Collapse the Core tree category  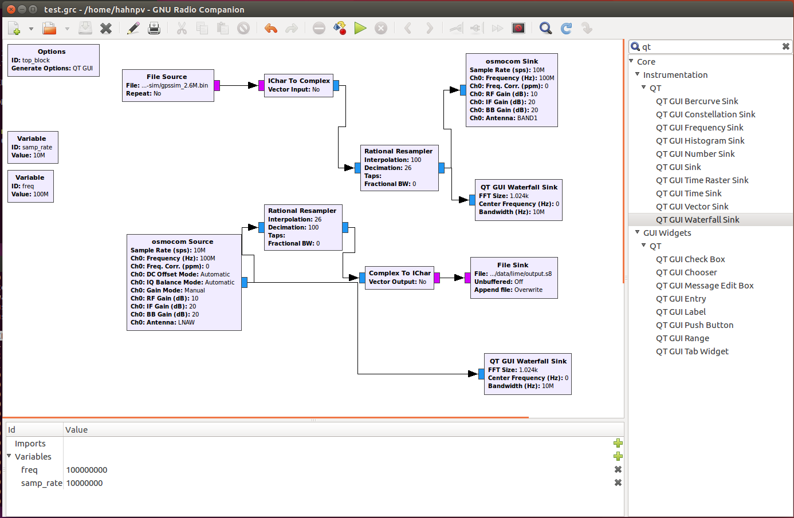coord(631,61)
